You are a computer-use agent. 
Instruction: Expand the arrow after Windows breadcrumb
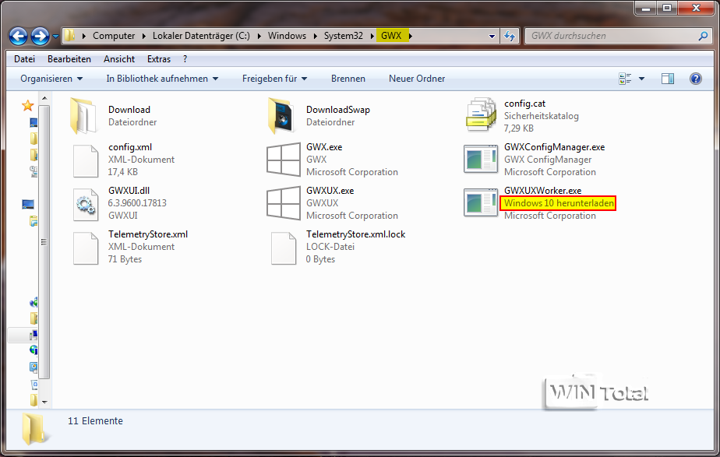(316, 36)
